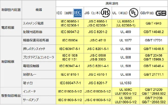Click the サーボアンプ row label
Viewport: 168px width, 105px height.
[31, 100]
